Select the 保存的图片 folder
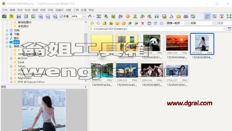Viewport: 232px width, 131px height. [x=25, y=22]
